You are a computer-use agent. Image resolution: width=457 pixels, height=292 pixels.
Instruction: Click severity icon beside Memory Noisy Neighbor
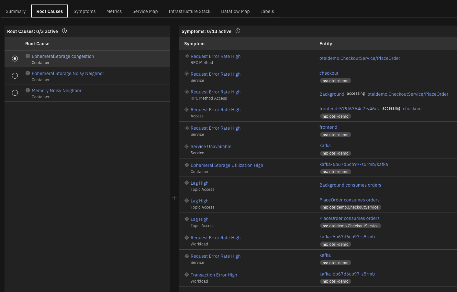(28, 90)
